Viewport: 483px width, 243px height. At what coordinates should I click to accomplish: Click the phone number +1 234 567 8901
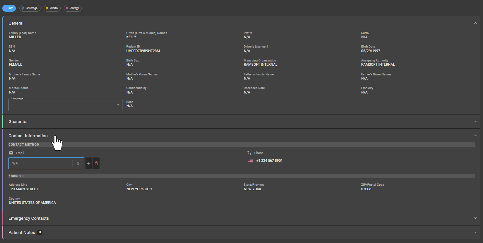click(x=269, y=161)
